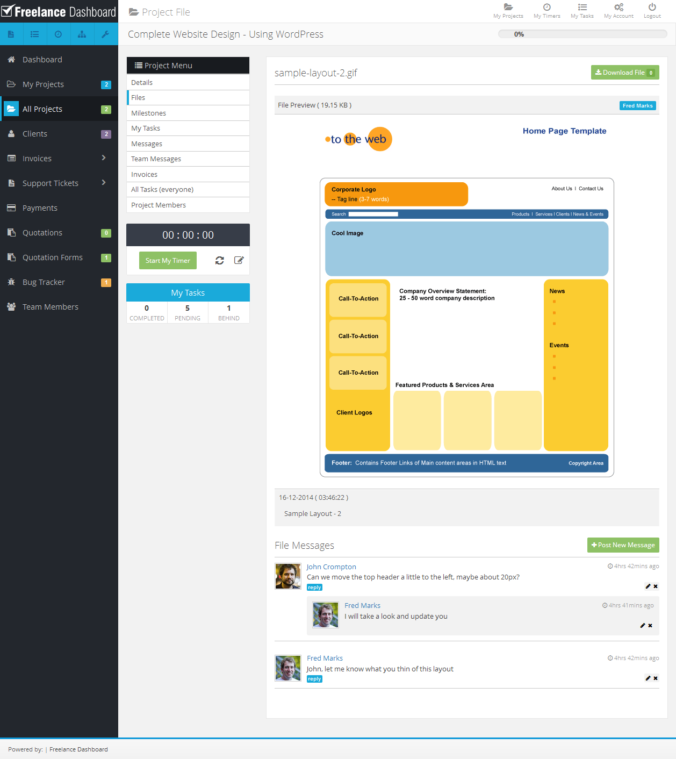Delete John Crompton's message with x icon
This screenshot has width=676, height=759.
656,586
